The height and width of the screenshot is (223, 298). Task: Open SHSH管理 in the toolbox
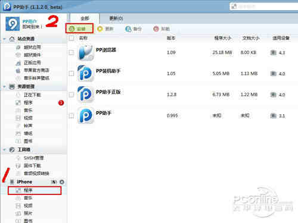[x=33, y=158]
